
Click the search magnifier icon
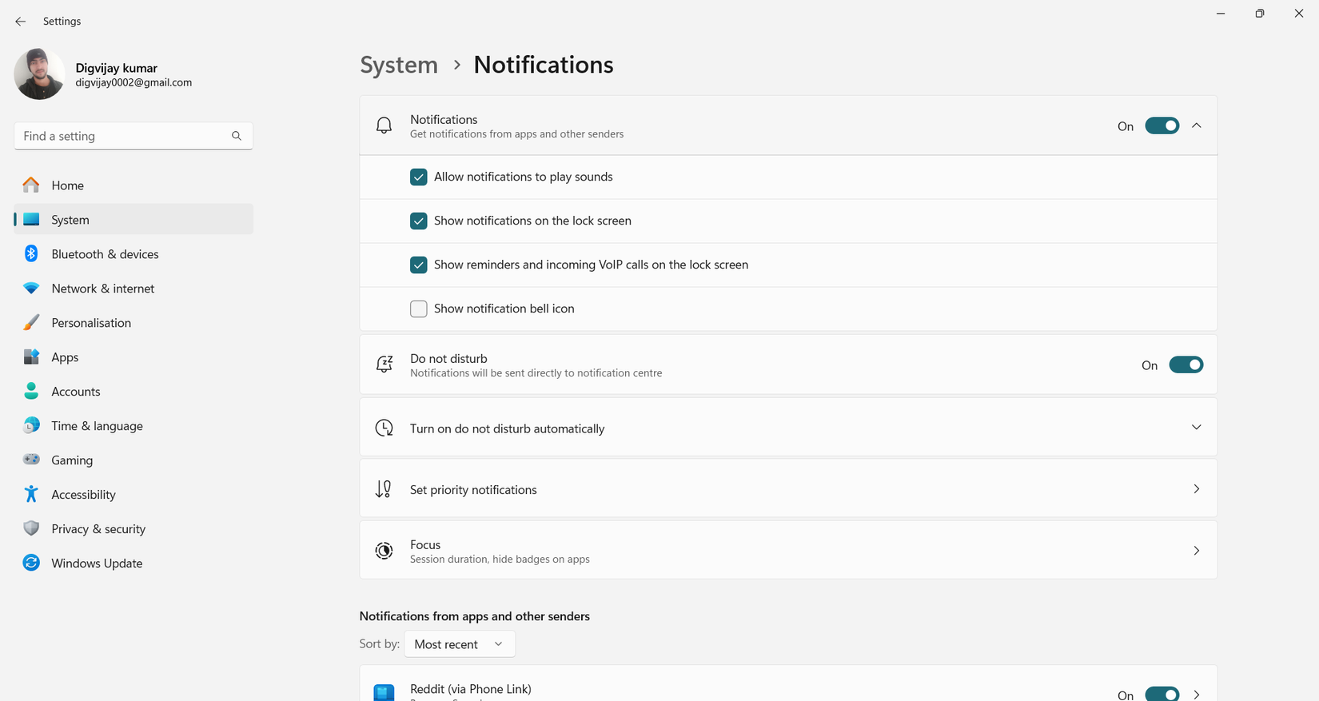[x=237, y=136]
